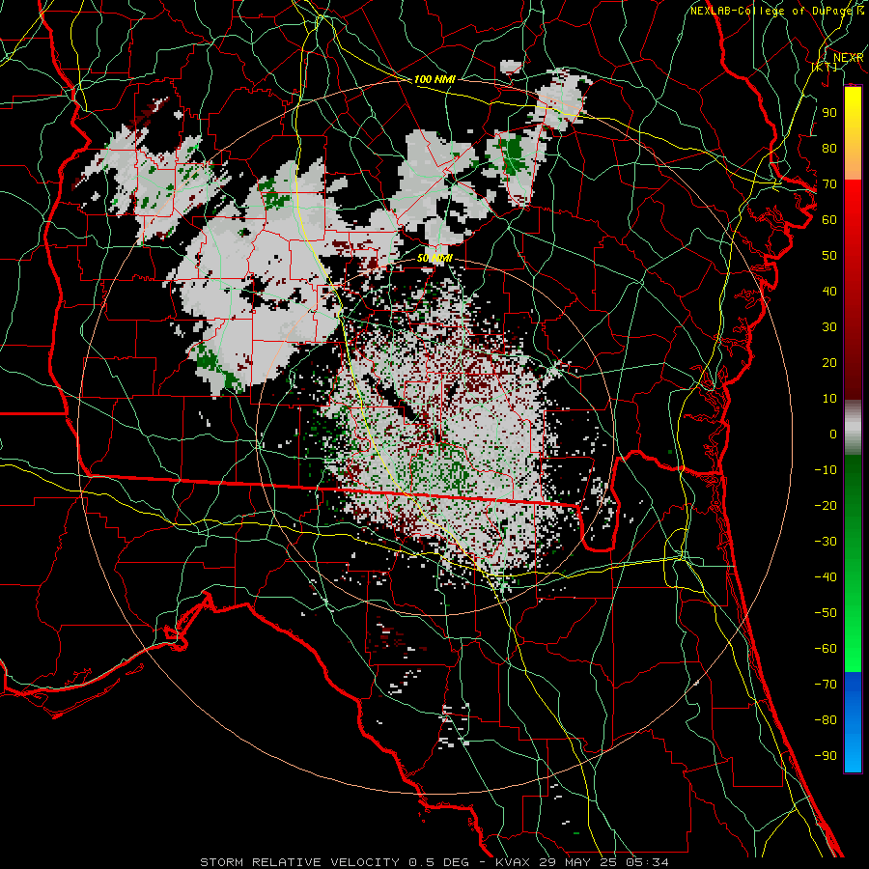869x869 pixels.
Task: Click the 10 value on velocity scale
Action: point(829,399)
